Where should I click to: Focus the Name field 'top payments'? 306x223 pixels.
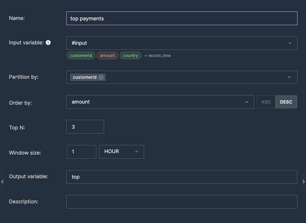point(182,18)
